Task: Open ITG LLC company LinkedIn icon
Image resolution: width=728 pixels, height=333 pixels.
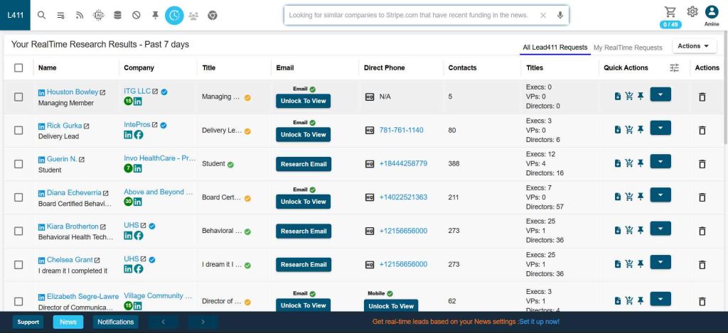Action: (137, 101)
